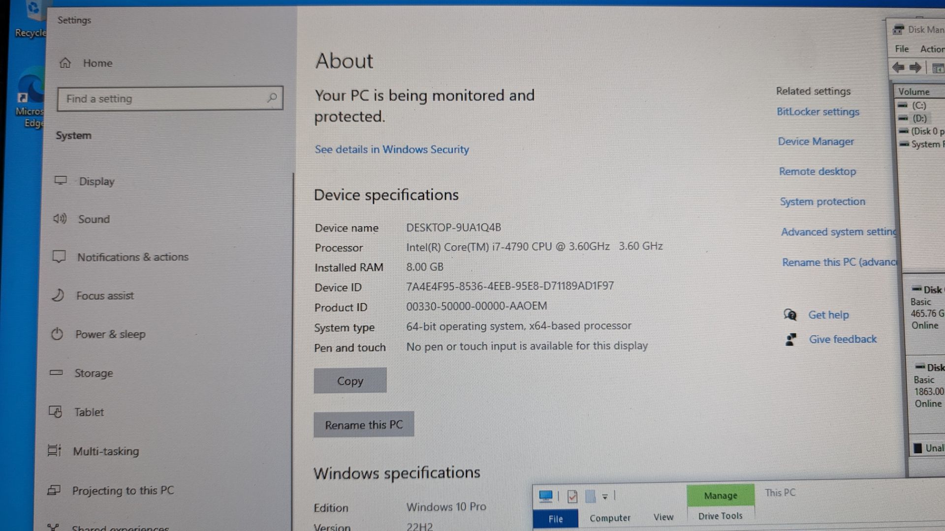Click the Find a setting search field
945x531 pixels.
tap(169, 98)
